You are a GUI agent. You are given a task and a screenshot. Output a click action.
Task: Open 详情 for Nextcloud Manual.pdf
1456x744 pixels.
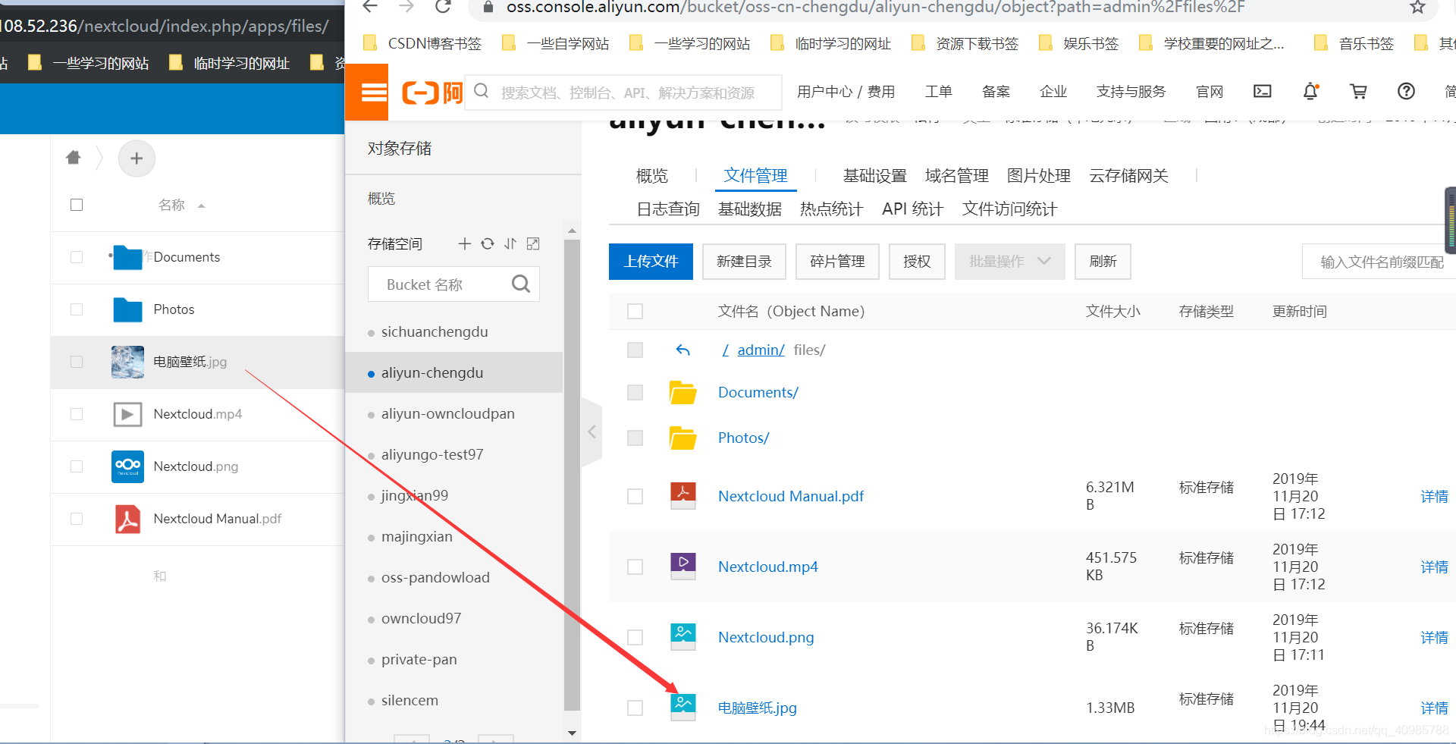click(1434, 497)
